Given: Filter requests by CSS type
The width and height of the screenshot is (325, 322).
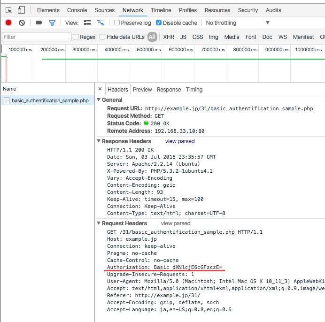Looking at the screenshot, I should tap(198, 37).
